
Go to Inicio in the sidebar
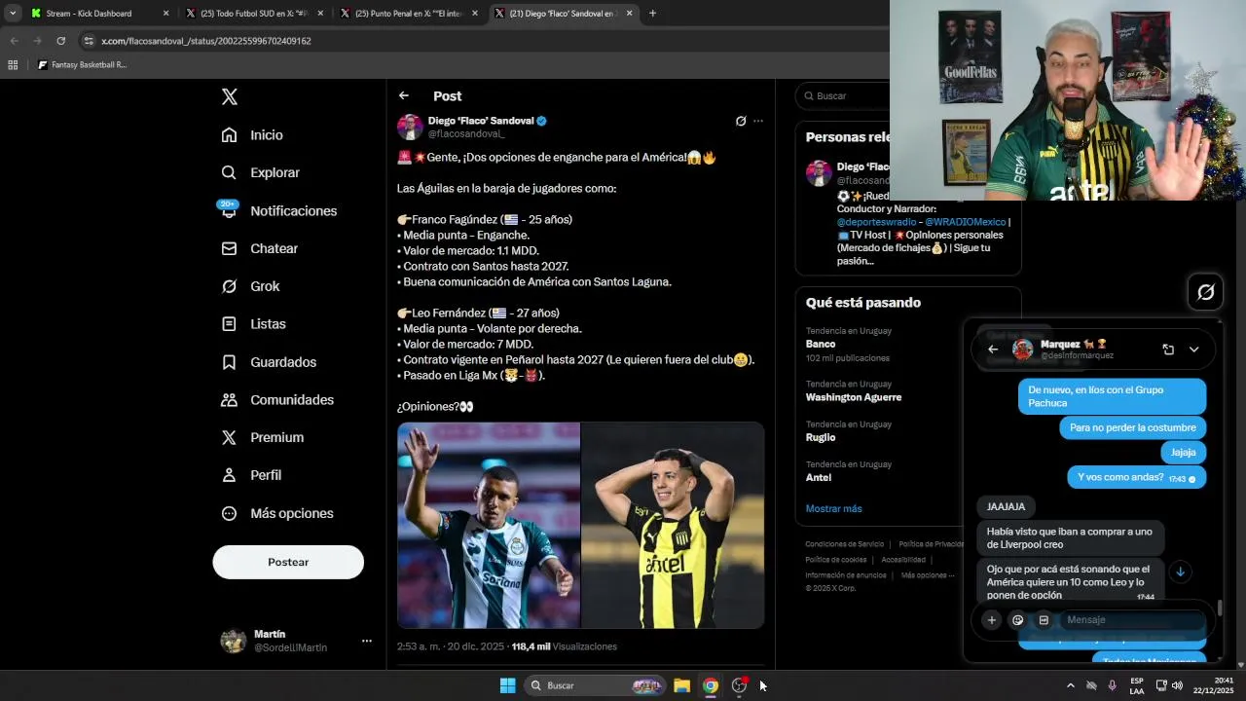tap(252, 135)
